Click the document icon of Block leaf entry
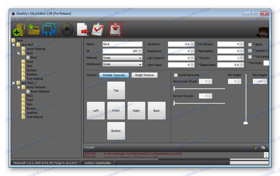 [x=28, y=57]
